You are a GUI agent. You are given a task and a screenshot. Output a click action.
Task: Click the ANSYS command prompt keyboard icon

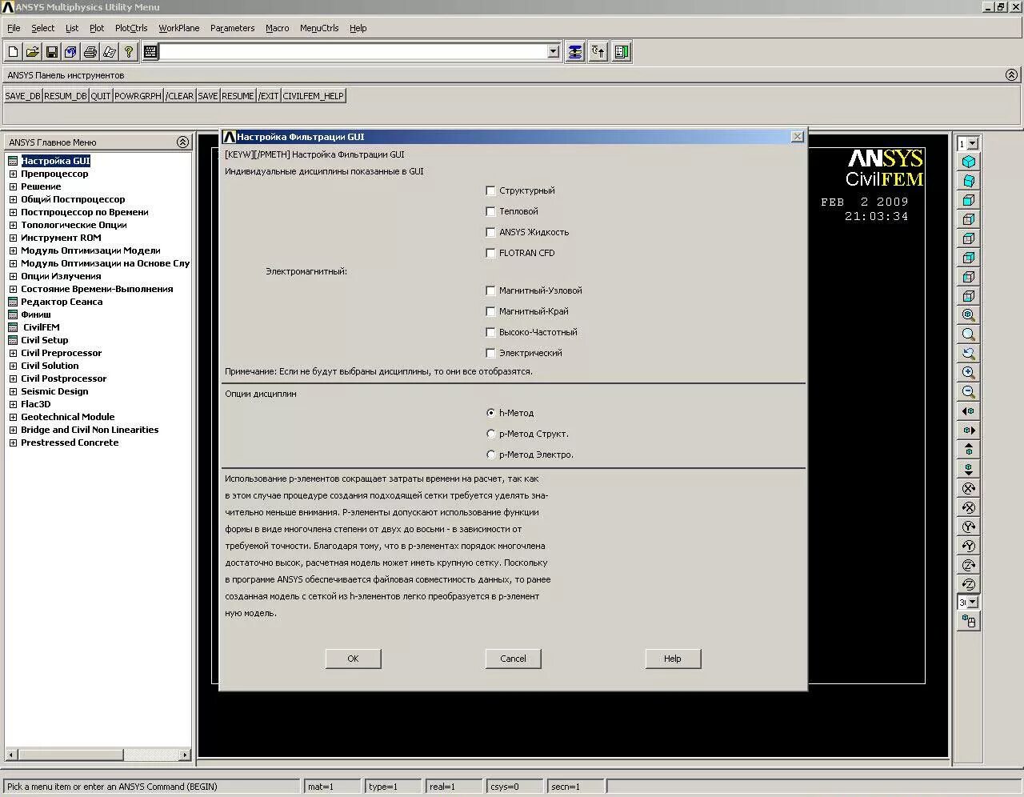click(x=150, y=52)
